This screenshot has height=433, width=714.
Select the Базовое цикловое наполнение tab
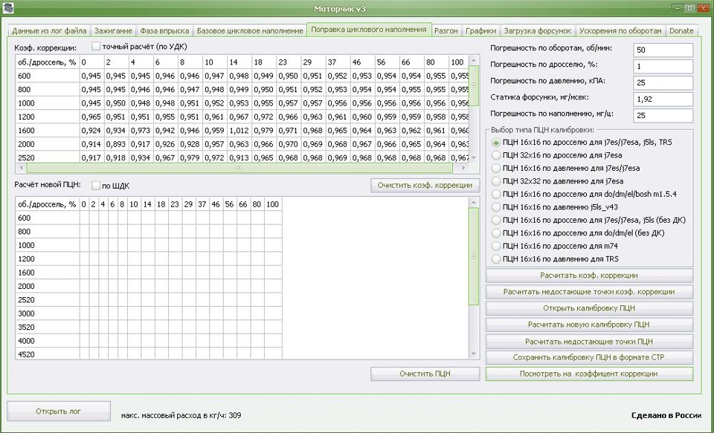[x=250, y=31]
